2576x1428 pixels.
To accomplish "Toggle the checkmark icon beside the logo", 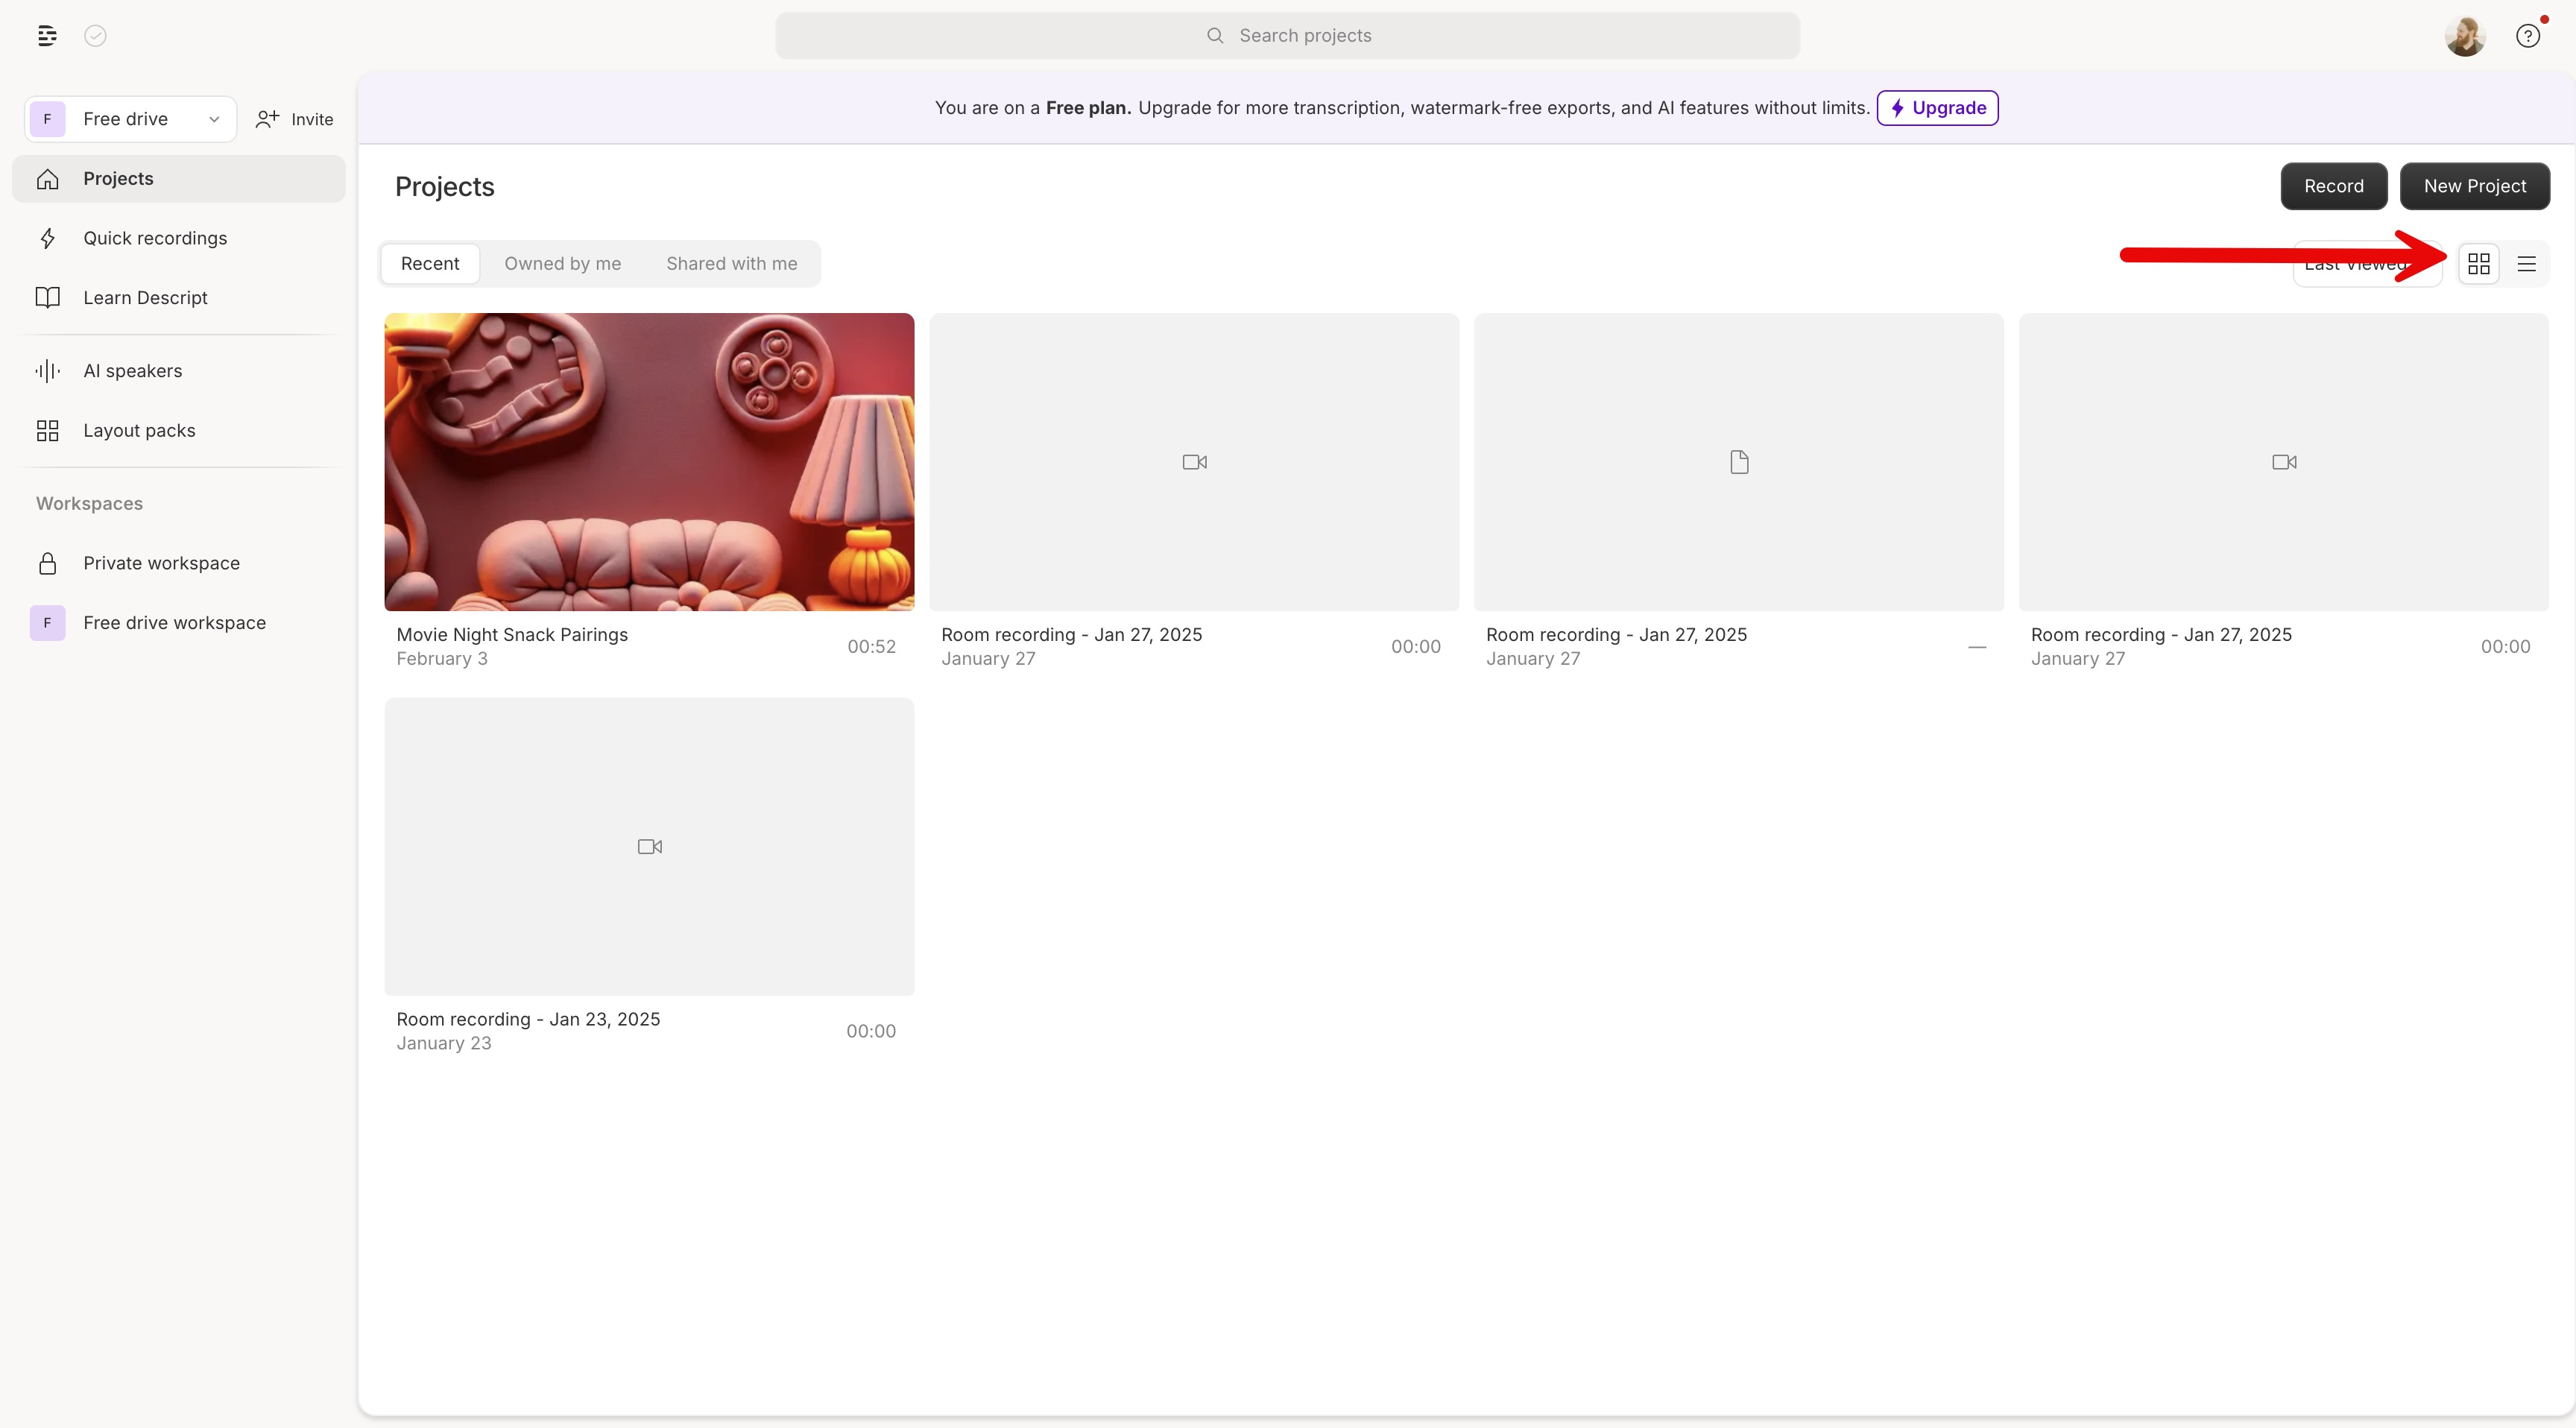I will point(95,36).
